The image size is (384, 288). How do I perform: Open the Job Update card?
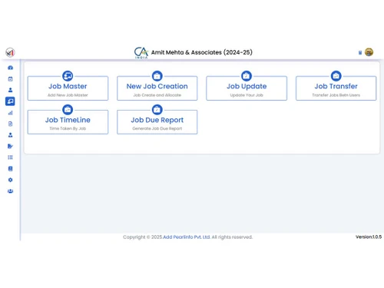pyautogui.click(x=247, y=88)
